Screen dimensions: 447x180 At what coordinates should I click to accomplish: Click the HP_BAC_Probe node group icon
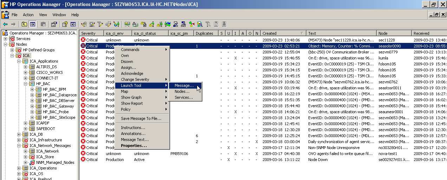39,112
